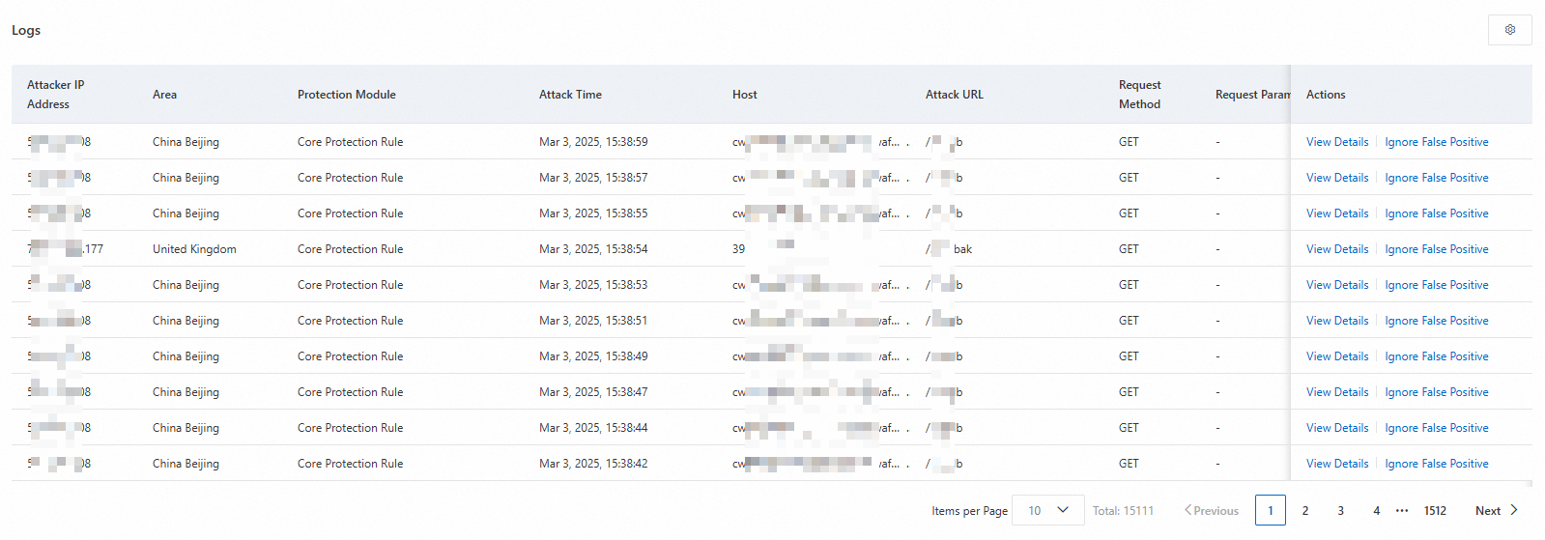The image size is (1545, 540).
Task: View Details for 15:38:51 attack
Action: pyautogui.click(x=1337, y=321)
